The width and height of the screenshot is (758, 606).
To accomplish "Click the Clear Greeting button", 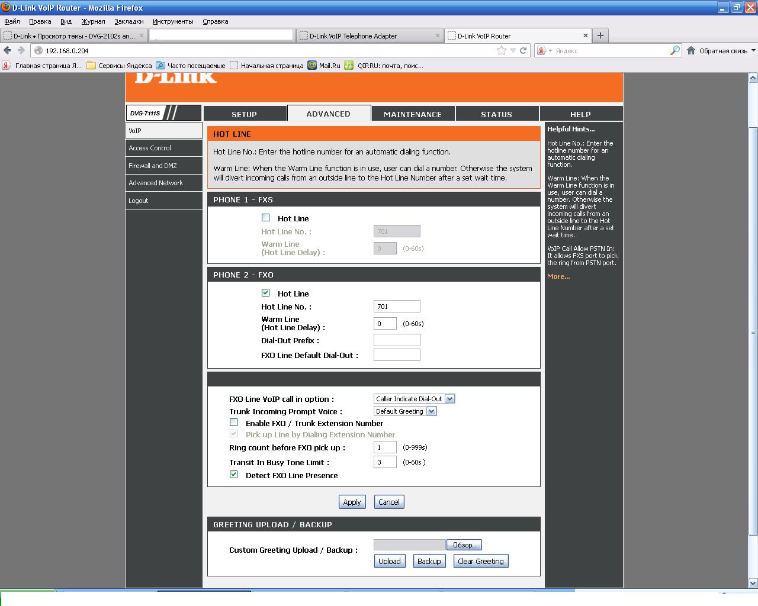I will [481, 561].
